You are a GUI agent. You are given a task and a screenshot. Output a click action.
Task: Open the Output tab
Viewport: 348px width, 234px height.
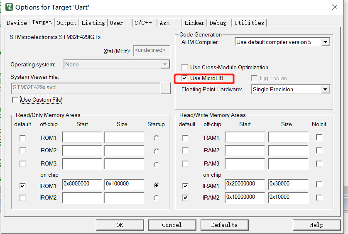(x=66, y=23)
